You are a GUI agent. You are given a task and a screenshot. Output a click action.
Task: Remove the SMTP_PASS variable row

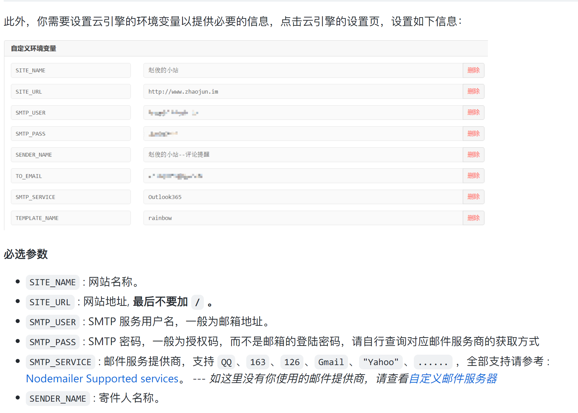pos(473,134)
